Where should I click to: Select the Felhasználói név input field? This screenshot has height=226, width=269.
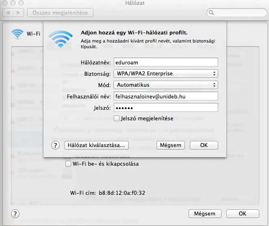[x=165, y=96]
